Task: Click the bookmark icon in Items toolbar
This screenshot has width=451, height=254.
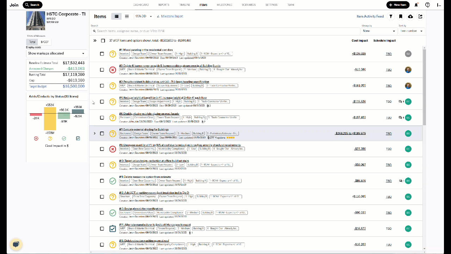Action: (401, 16)
